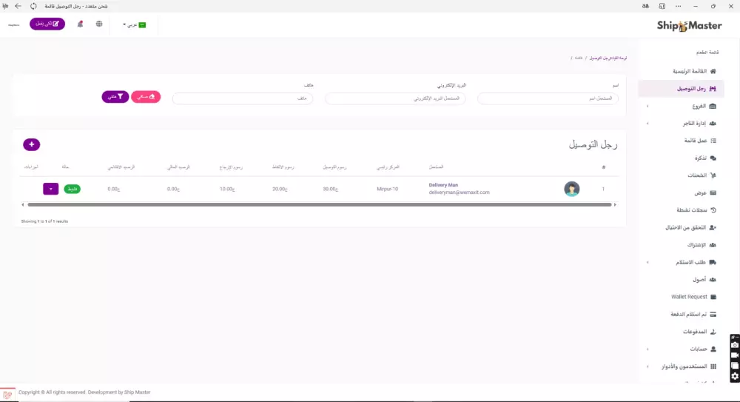
Task: Add new delivery man with plus button
Action: pos(32,144)
